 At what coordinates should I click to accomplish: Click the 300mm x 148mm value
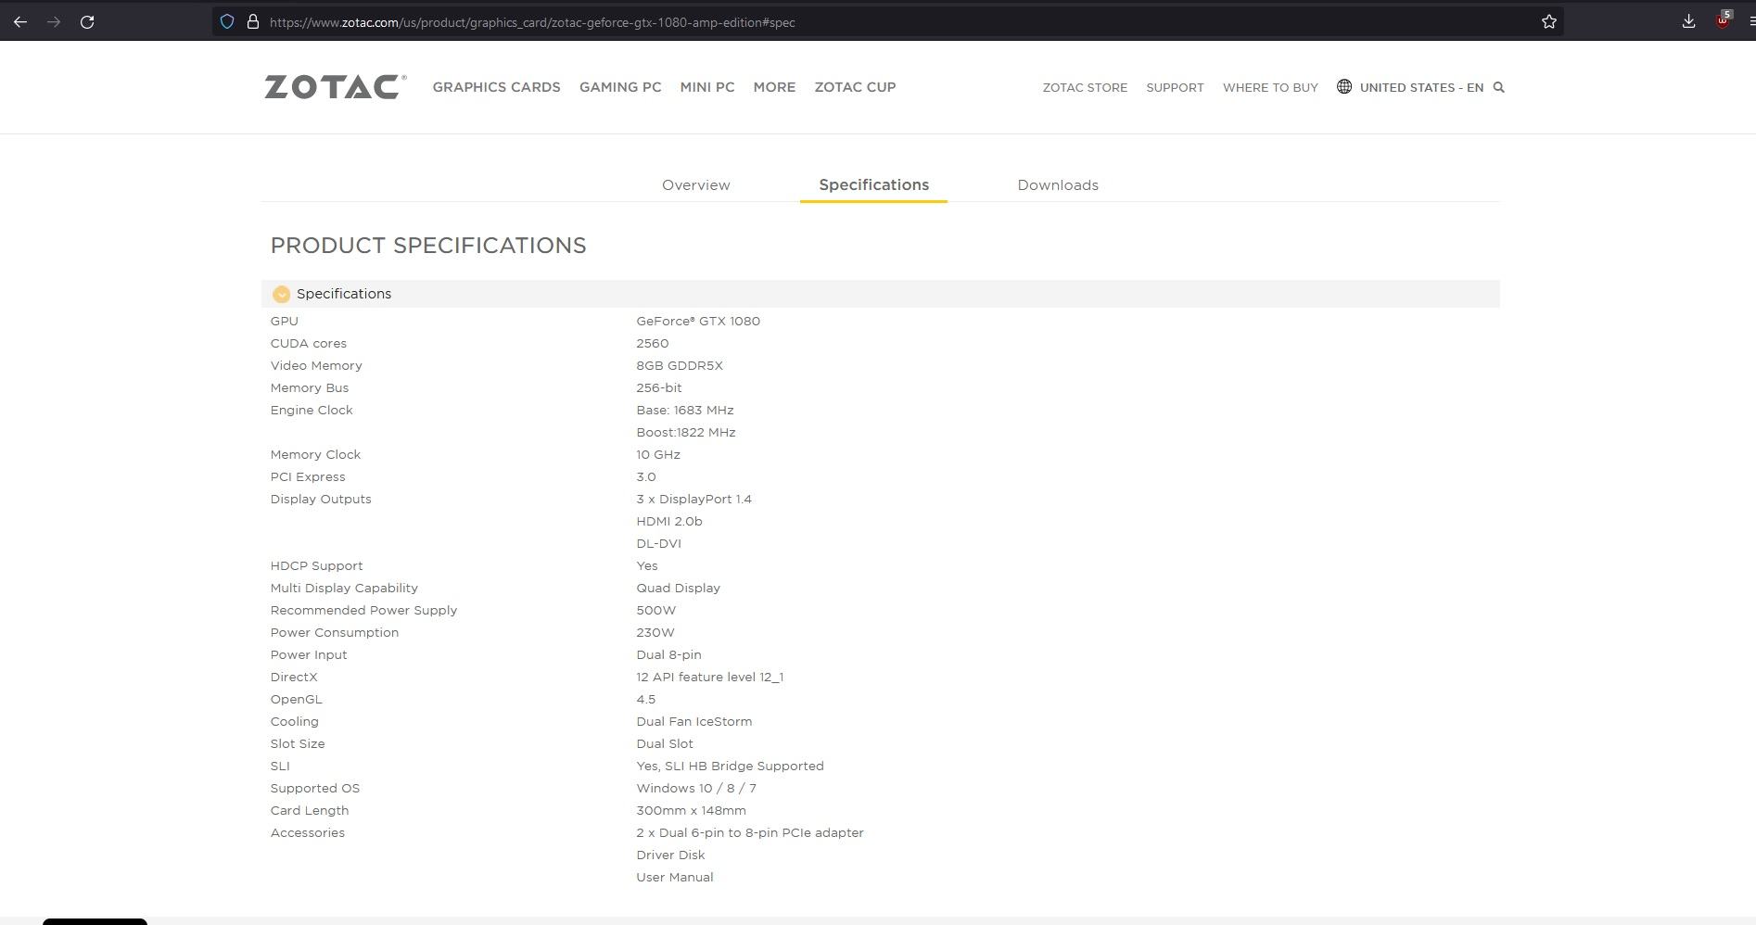pos(692,810)
